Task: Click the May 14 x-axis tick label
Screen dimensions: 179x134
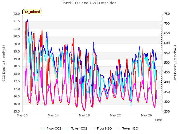Action: (53, 115)
